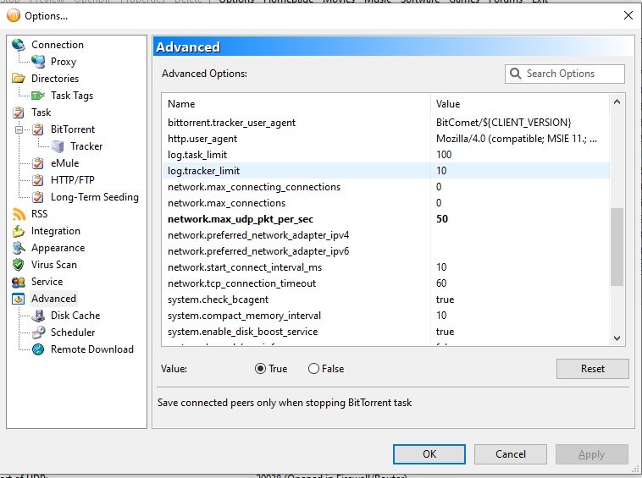Open the Task Tags page
The width and height of the screenshot is (642, 478).
click(72, 96)
